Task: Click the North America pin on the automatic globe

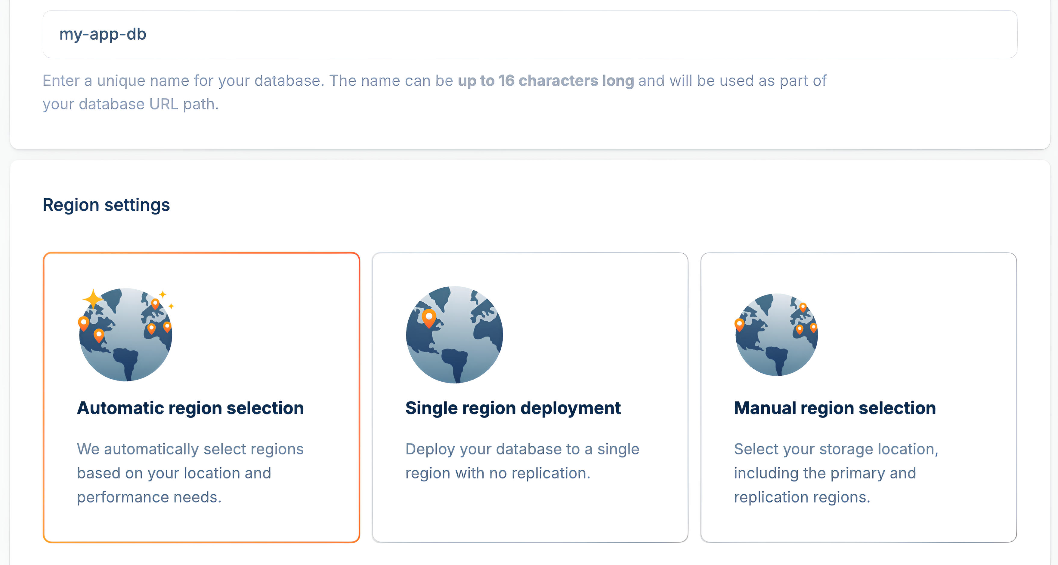Action: [99, 335]
